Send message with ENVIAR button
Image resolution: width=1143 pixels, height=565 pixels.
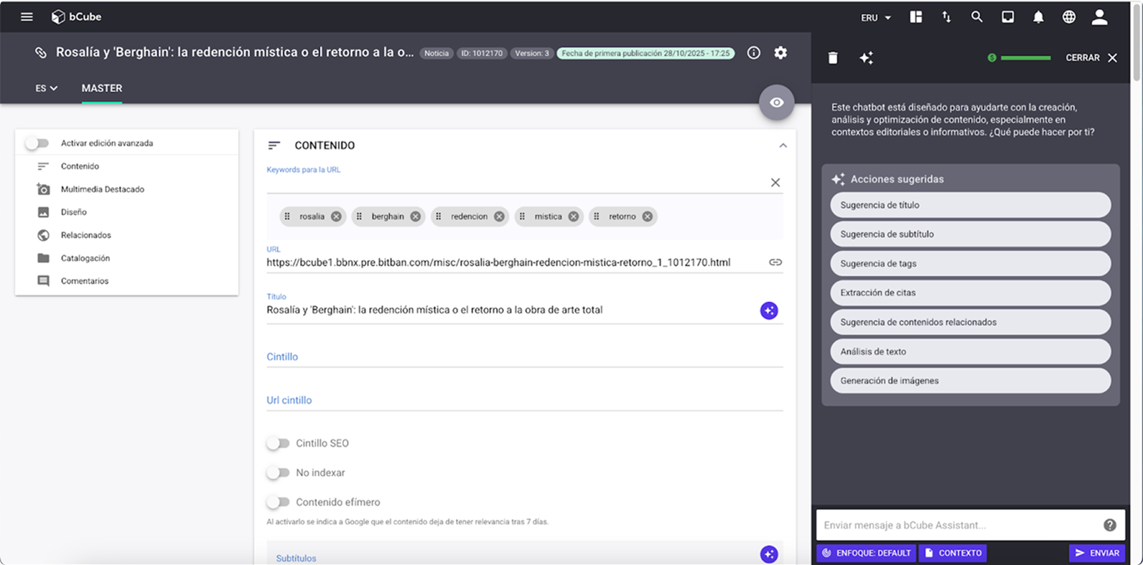tap(1097, 553)
